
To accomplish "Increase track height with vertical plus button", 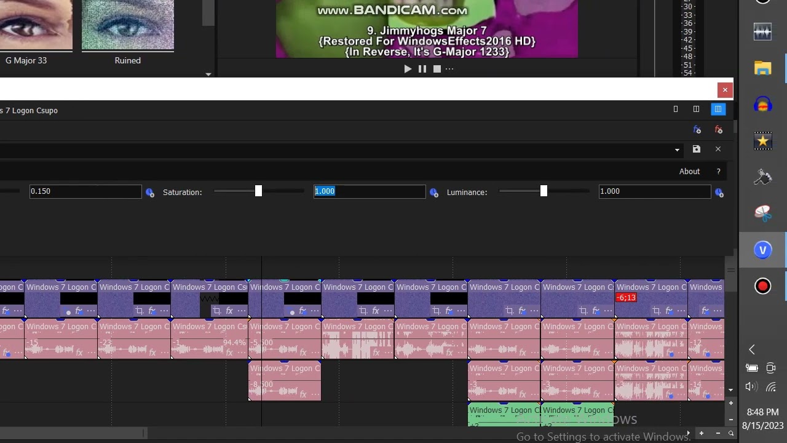I will tap(730, 404).
